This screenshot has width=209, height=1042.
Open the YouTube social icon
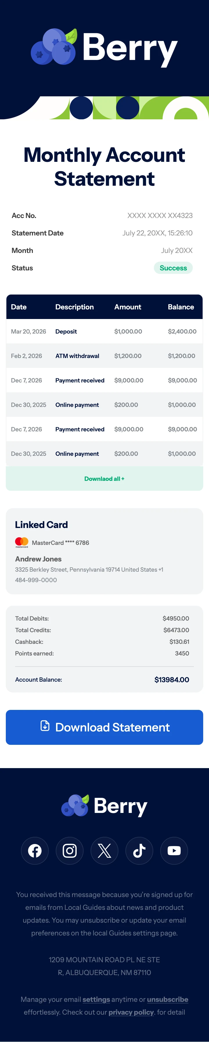click(174, 851)
